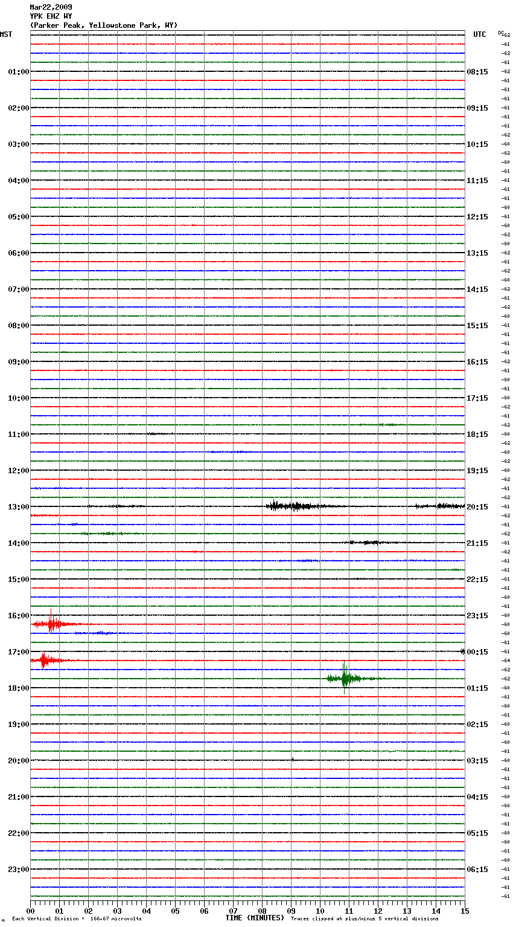Select the 11:00 MST row label

tap(18, 434)
